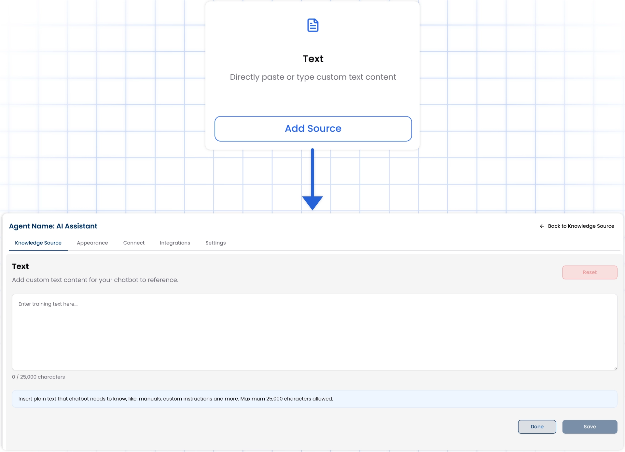Click the Add Source button
625x452 pixels.
[313, 129]
